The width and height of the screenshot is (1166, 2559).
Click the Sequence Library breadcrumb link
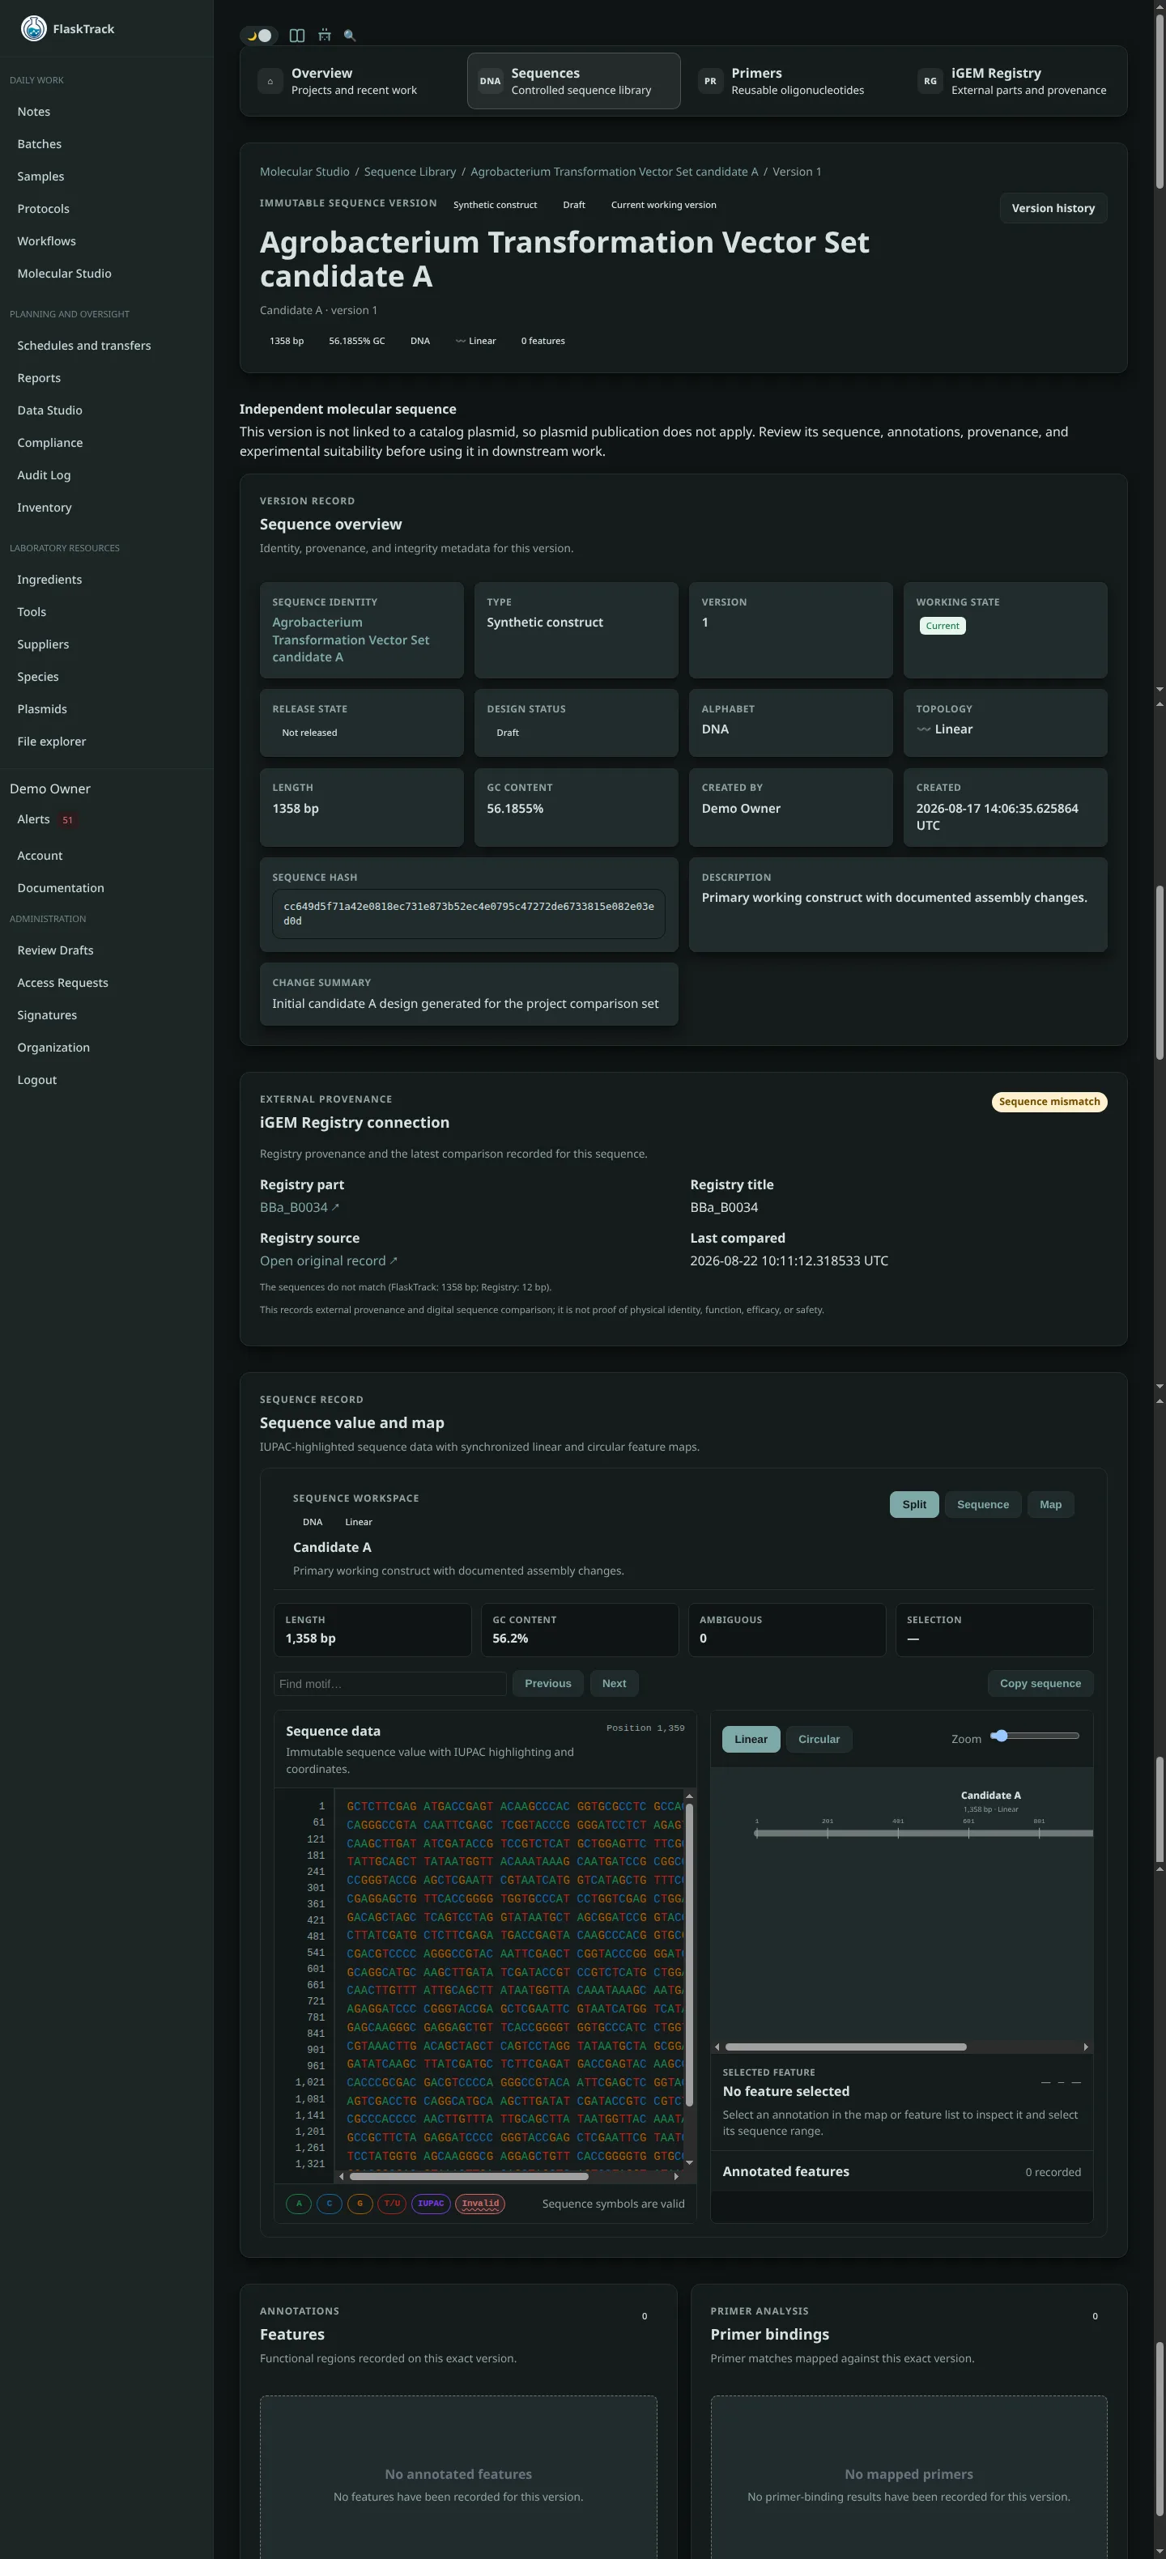[x=411, y=172]
